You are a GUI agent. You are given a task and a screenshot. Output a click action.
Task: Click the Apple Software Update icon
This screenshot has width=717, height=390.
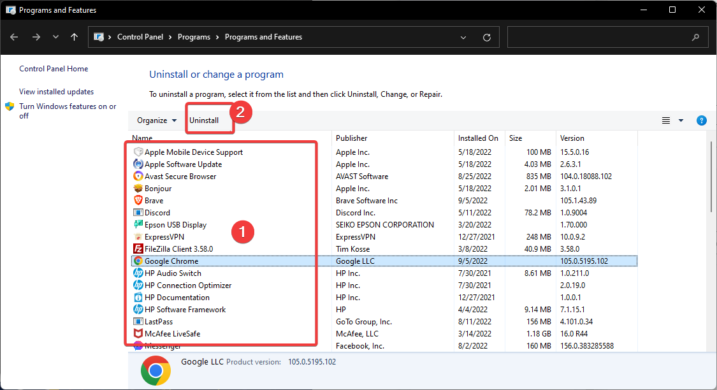[138, 164]
